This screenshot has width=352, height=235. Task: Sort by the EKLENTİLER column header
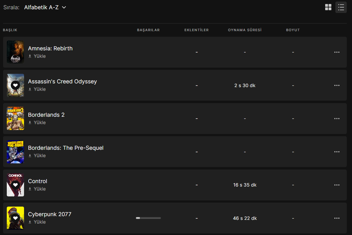(197, 30)
